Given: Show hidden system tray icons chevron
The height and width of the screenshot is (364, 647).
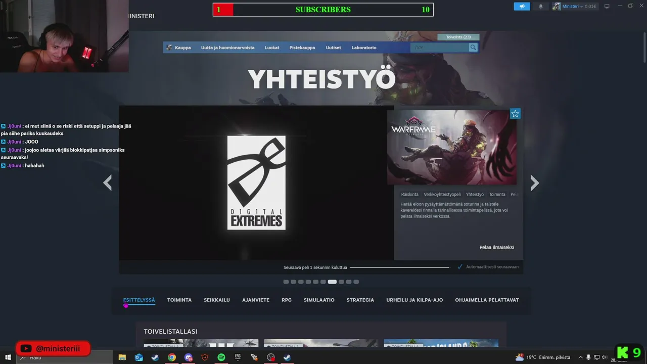Looking at the screenshot, I should 580,357.
